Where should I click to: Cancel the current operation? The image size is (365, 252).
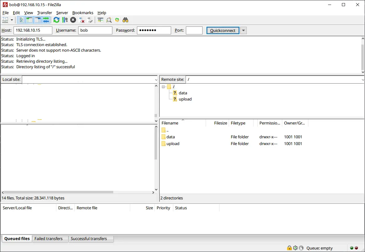[73, 20]
